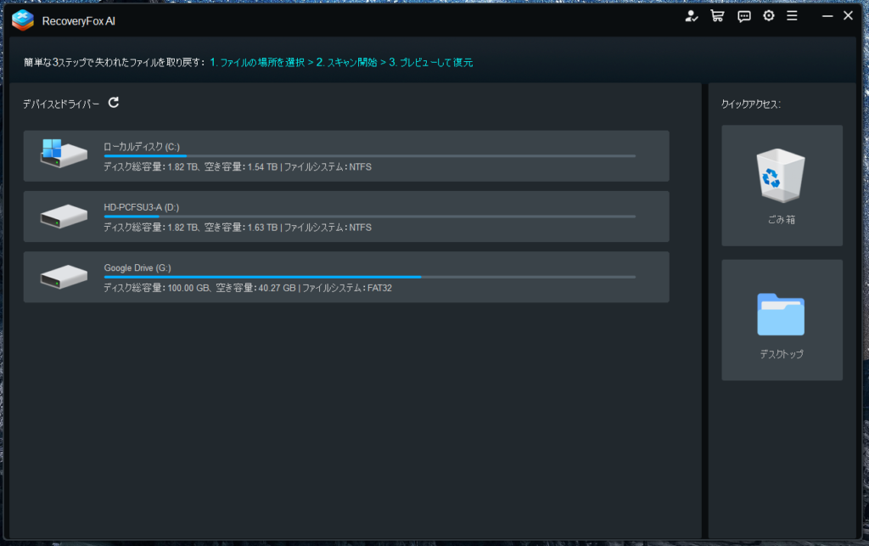Open the hamburger menu in title bar
The height and width of the screenshot is (546, 869).
tap(792, 16)
